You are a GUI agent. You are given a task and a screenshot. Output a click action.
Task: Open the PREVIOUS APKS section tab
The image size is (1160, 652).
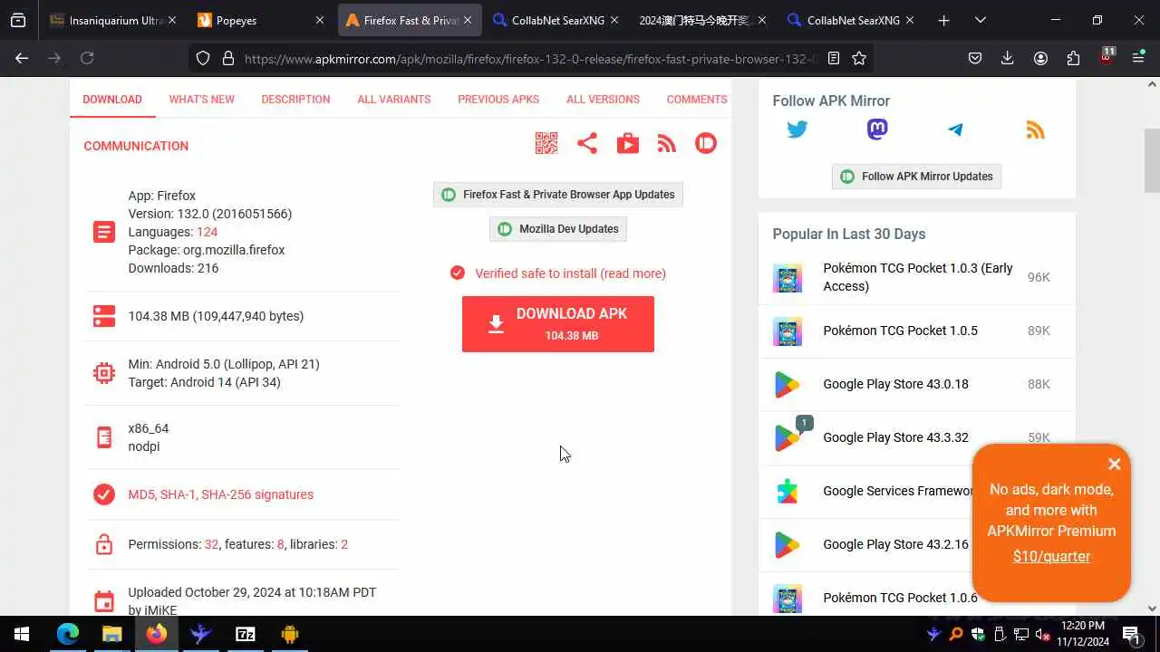click(x=498, y=100)
